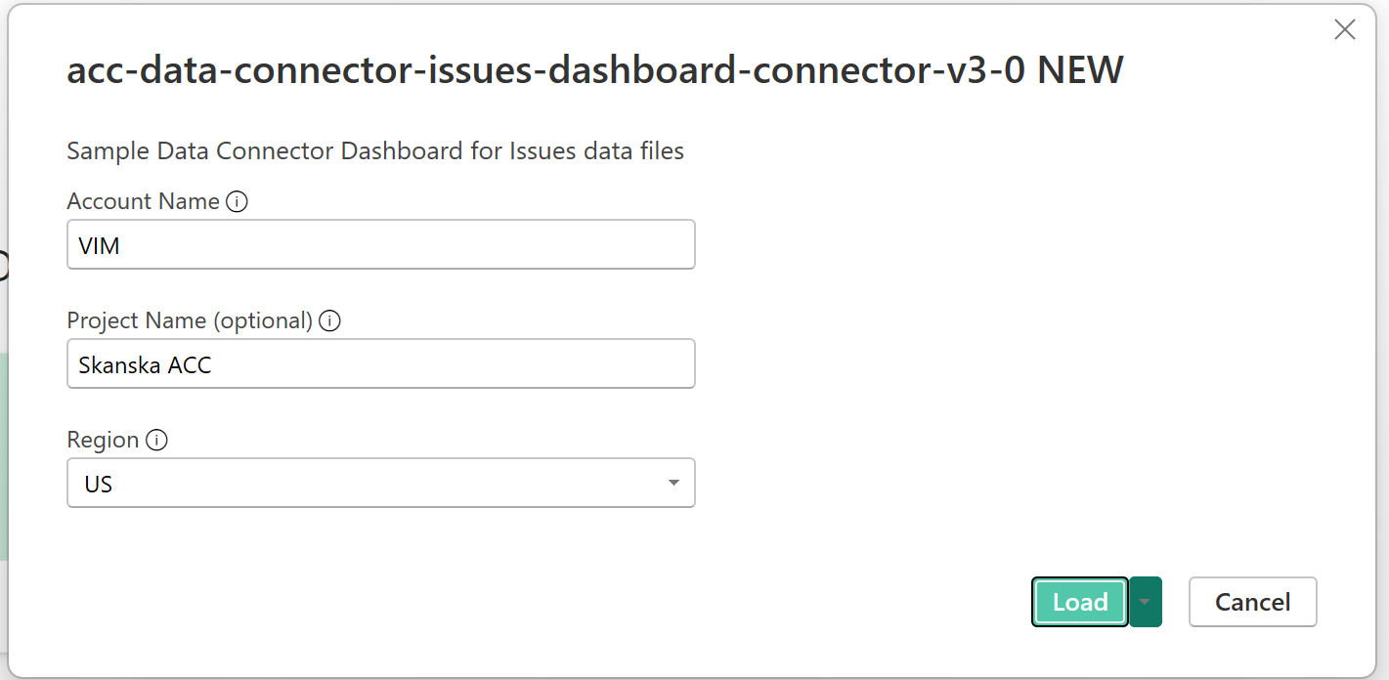1389x680 pixels.
Task: Select the Account Name text field
Action: [380, 244]
